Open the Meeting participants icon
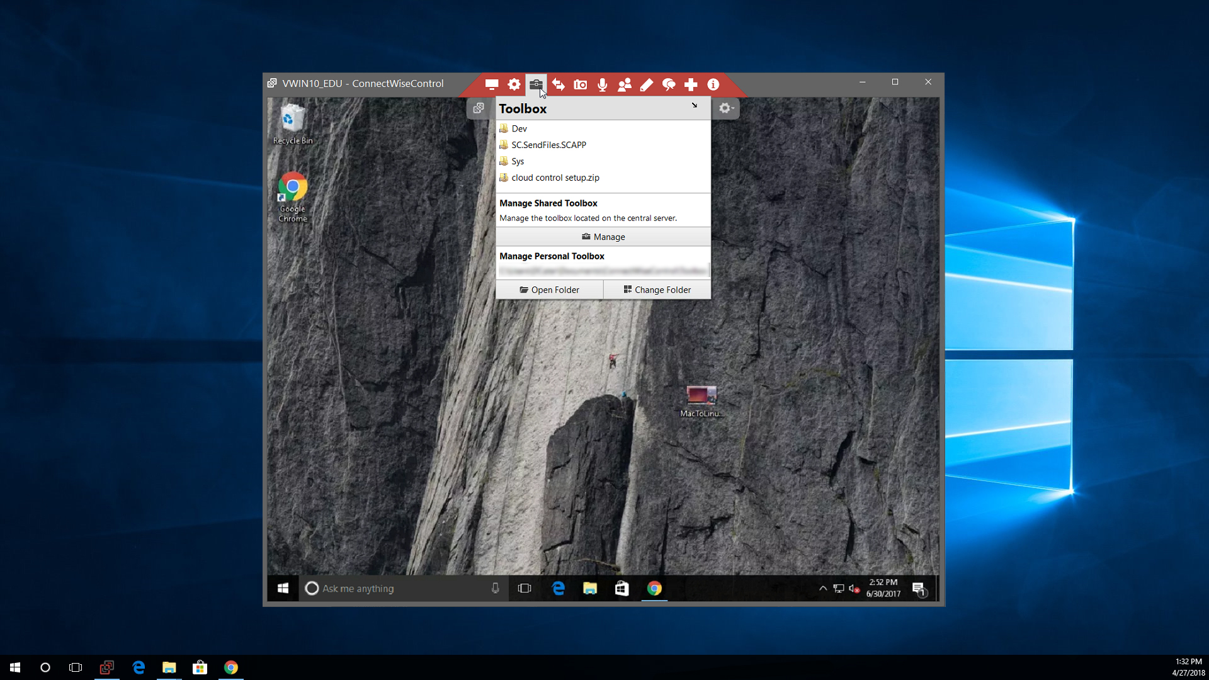 coord(625,84)
